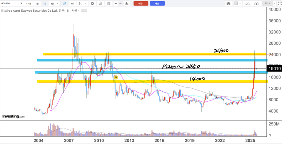Save chart layout with cloud upload icon
Screen dimensions: 282x144
pos(257,3)
